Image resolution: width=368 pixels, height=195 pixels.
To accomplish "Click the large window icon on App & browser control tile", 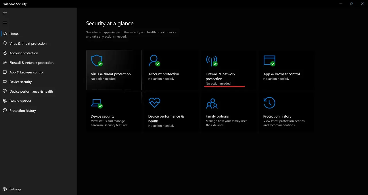I will click(269, 61).
